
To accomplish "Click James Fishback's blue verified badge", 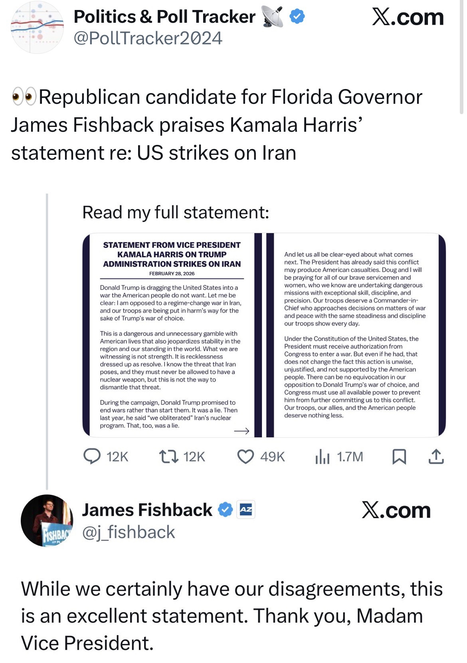I will pyautogui.click(x=226, y=510).
